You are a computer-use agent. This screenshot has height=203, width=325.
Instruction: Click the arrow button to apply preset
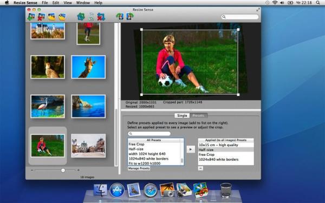point(191,149)
